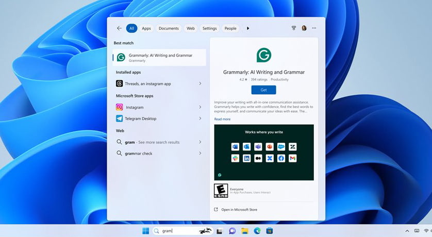Expand the 'gram' web result chevron
The image size is (432, 237).
pyautogui.click(x=200, y=142)
